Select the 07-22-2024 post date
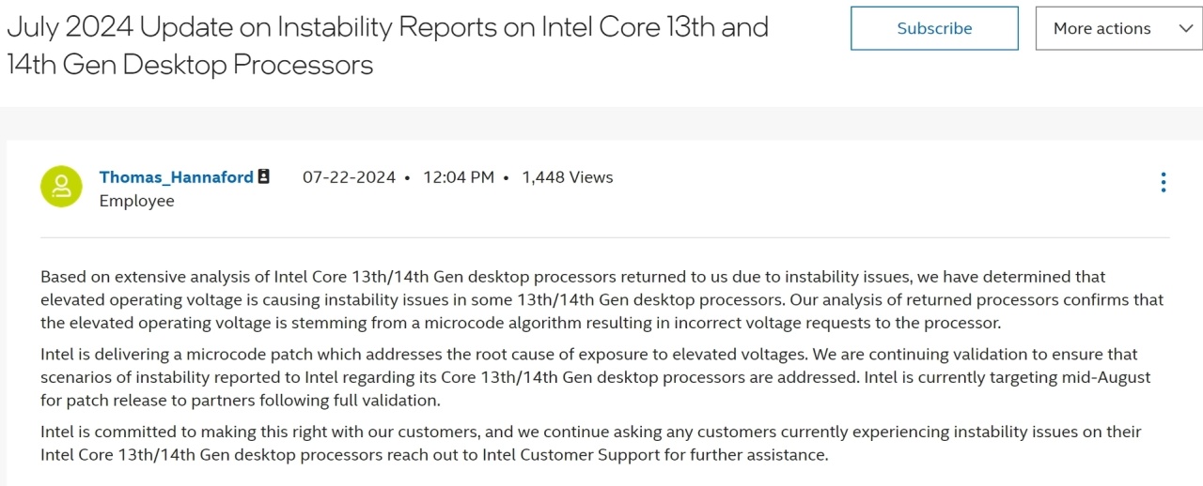This screenshot has height=486, width=1203. pyautogui.click(x=349, y=177)
